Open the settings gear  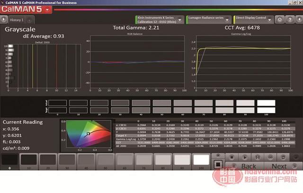[x=280, y=19]
